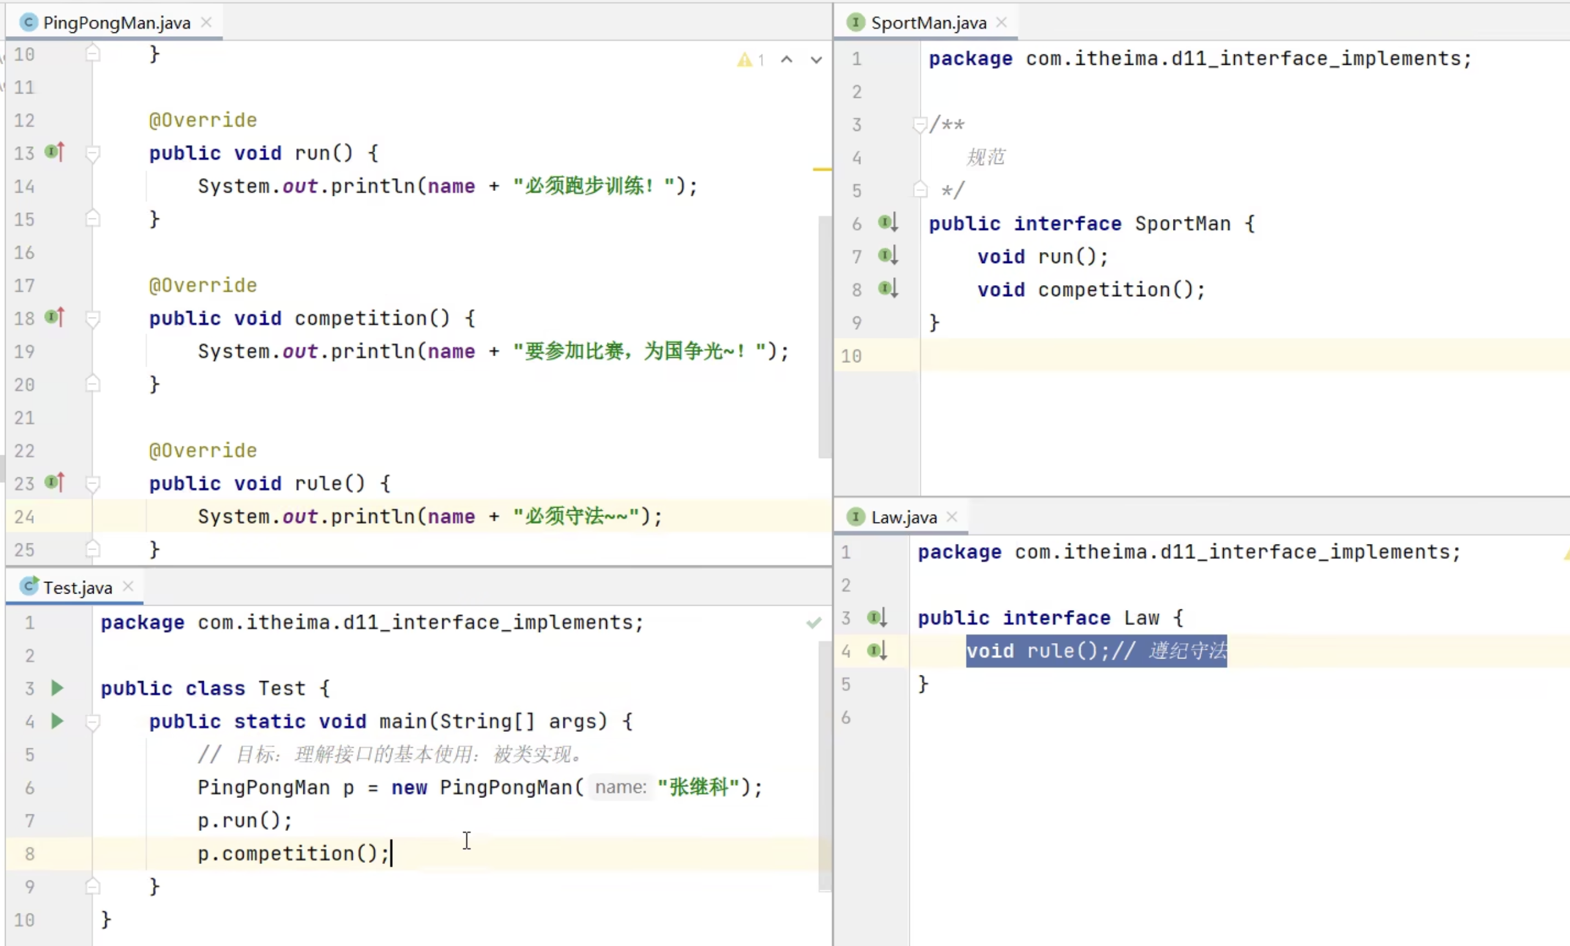Close the Law.java tab
1570x946 pixels.
pyautogui.click(x=952, y=516)
